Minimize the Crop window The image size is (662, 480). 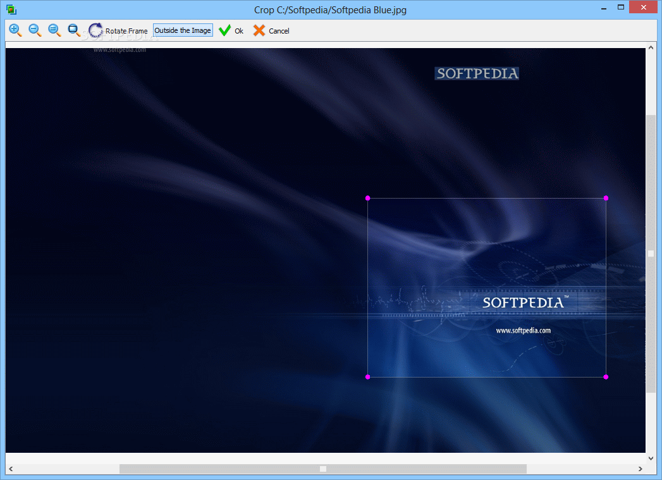[604, 7]
